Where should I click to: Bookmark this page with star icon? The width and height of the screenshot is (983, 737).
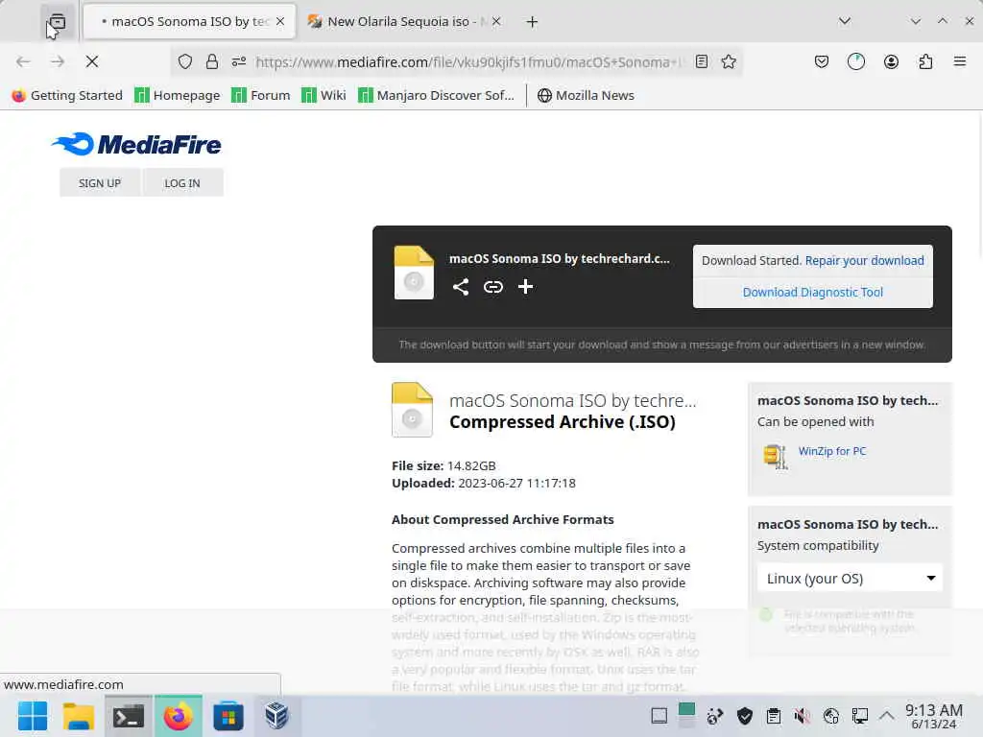coord(729,61)
